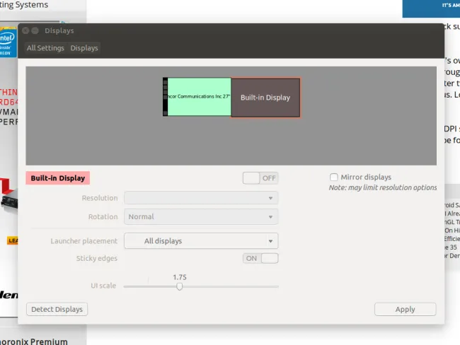Minimize the Displays window
The width and height of the screenshot is (460, 345).
coord(35,31)
